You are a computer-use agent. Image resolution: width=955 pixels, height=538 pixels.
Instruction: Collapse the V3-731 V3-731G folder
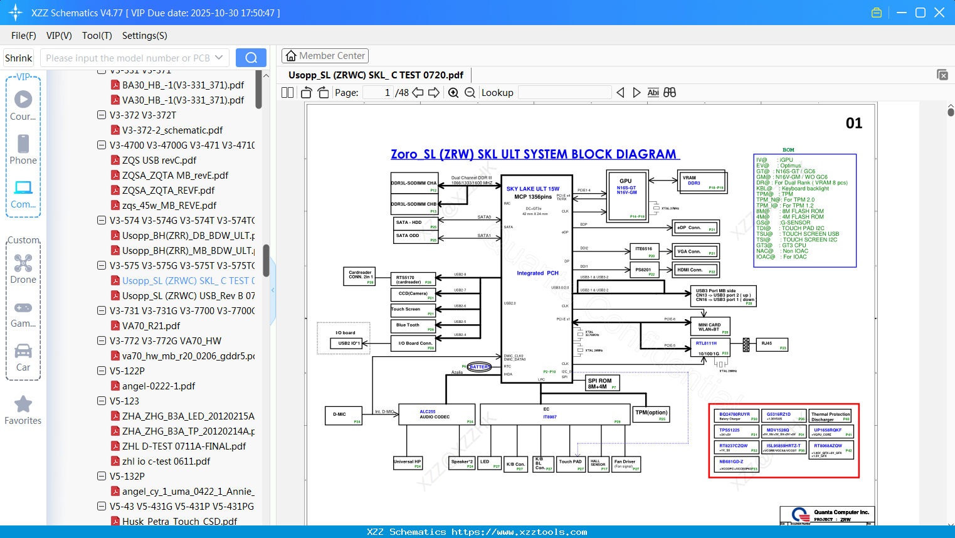point(102,311)
